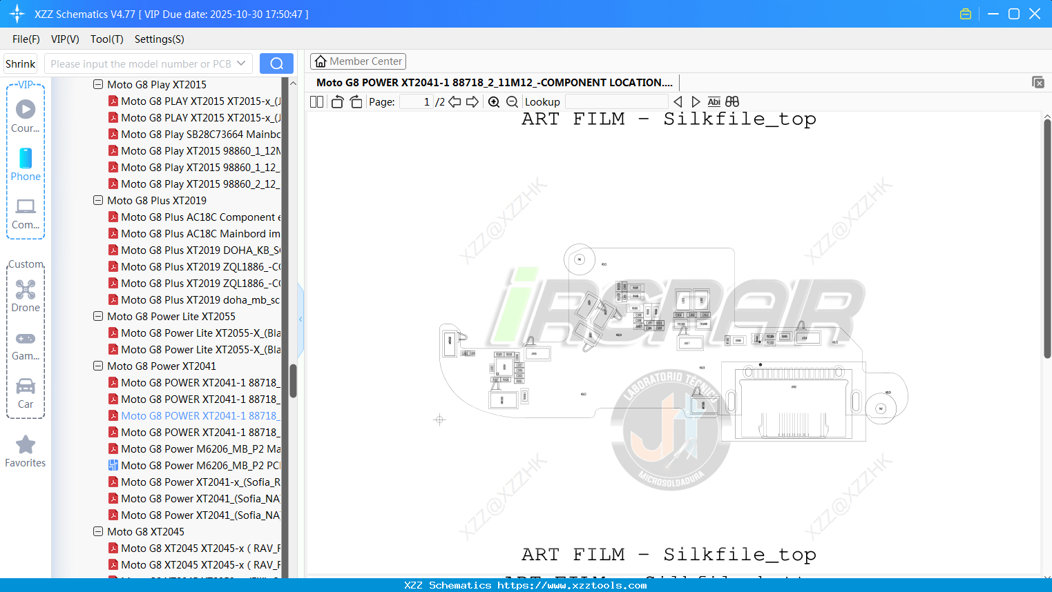Jump to previous lookup result
The height and width of the screenshot is (592, 1052).
tap(678, 102)
